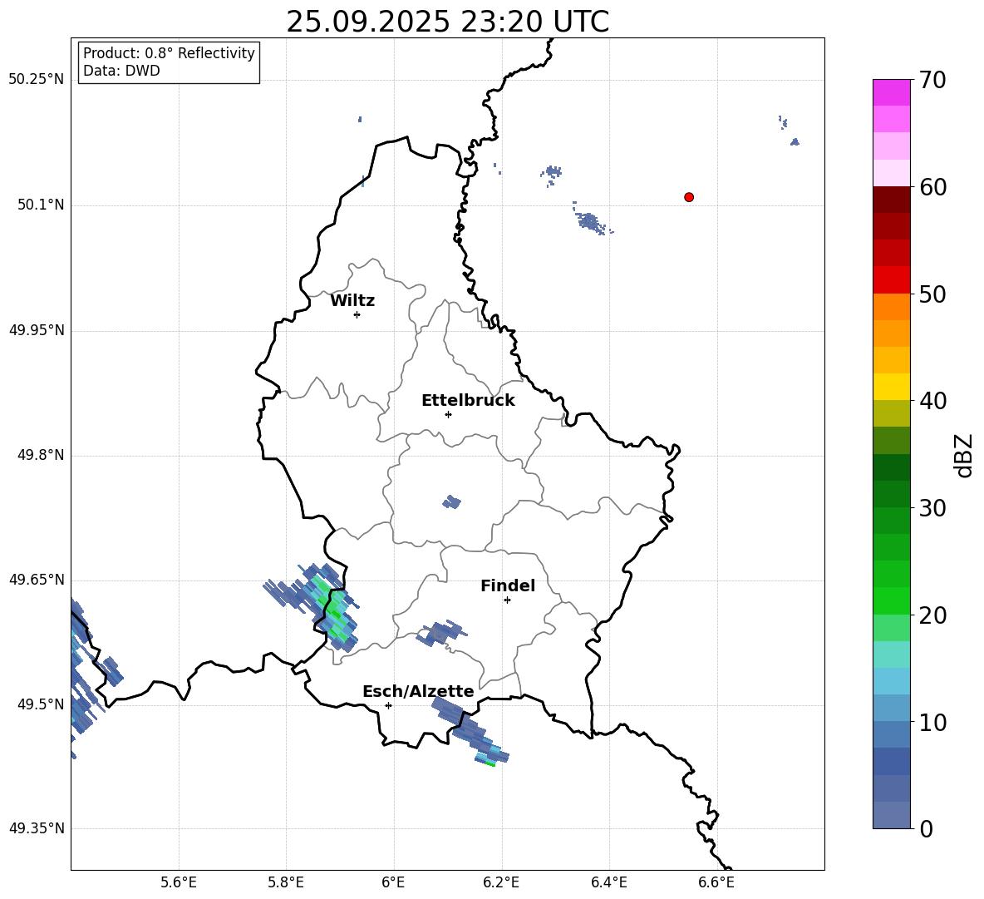The height and width of the screenshot is (899, 984).
Task: Click the yellow colorbar segment at 40
Action: tap(892, 387)
